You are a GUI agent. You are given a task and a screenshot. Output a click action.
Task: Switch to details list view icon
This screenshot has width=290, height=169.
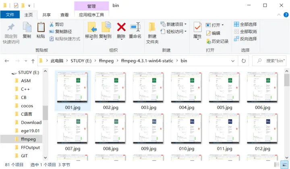(277, 165)
